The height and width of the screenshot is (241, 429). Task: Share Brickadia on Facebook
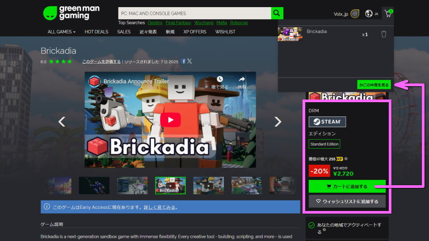(184, 62)
